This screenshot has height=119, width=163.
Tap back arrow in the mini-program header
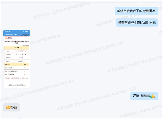(x=5, y=34)
